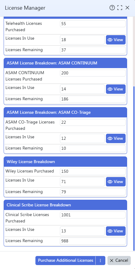135x269 pixels.
Task: Select Clinical Scribe Licenses Purchased field 1001
Action: 93,215
